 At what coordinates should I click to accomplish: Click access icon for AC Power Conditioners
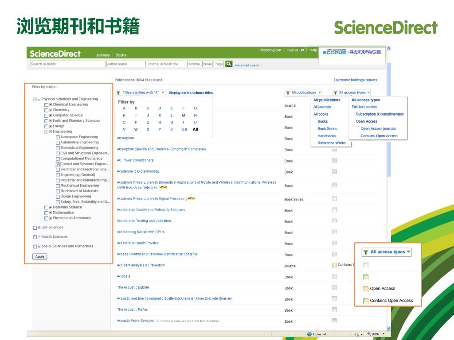pos(334,160)
